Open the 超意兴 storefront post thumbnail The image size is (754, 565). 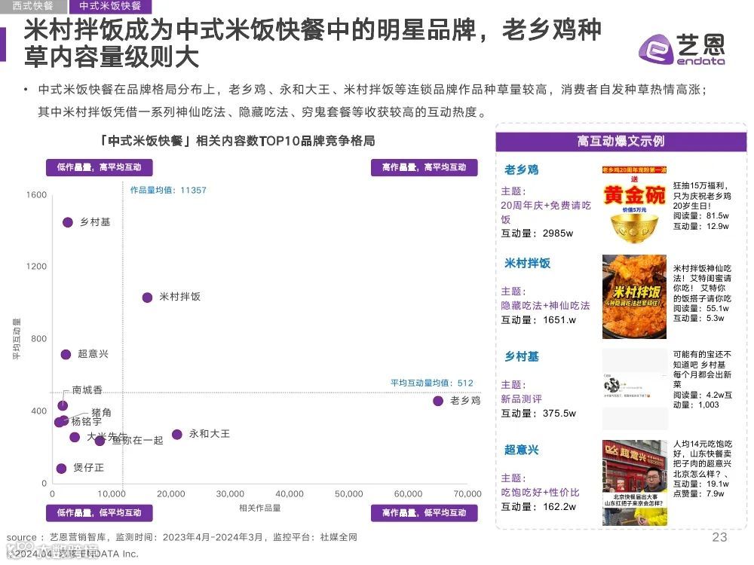[x=634, y=482]
